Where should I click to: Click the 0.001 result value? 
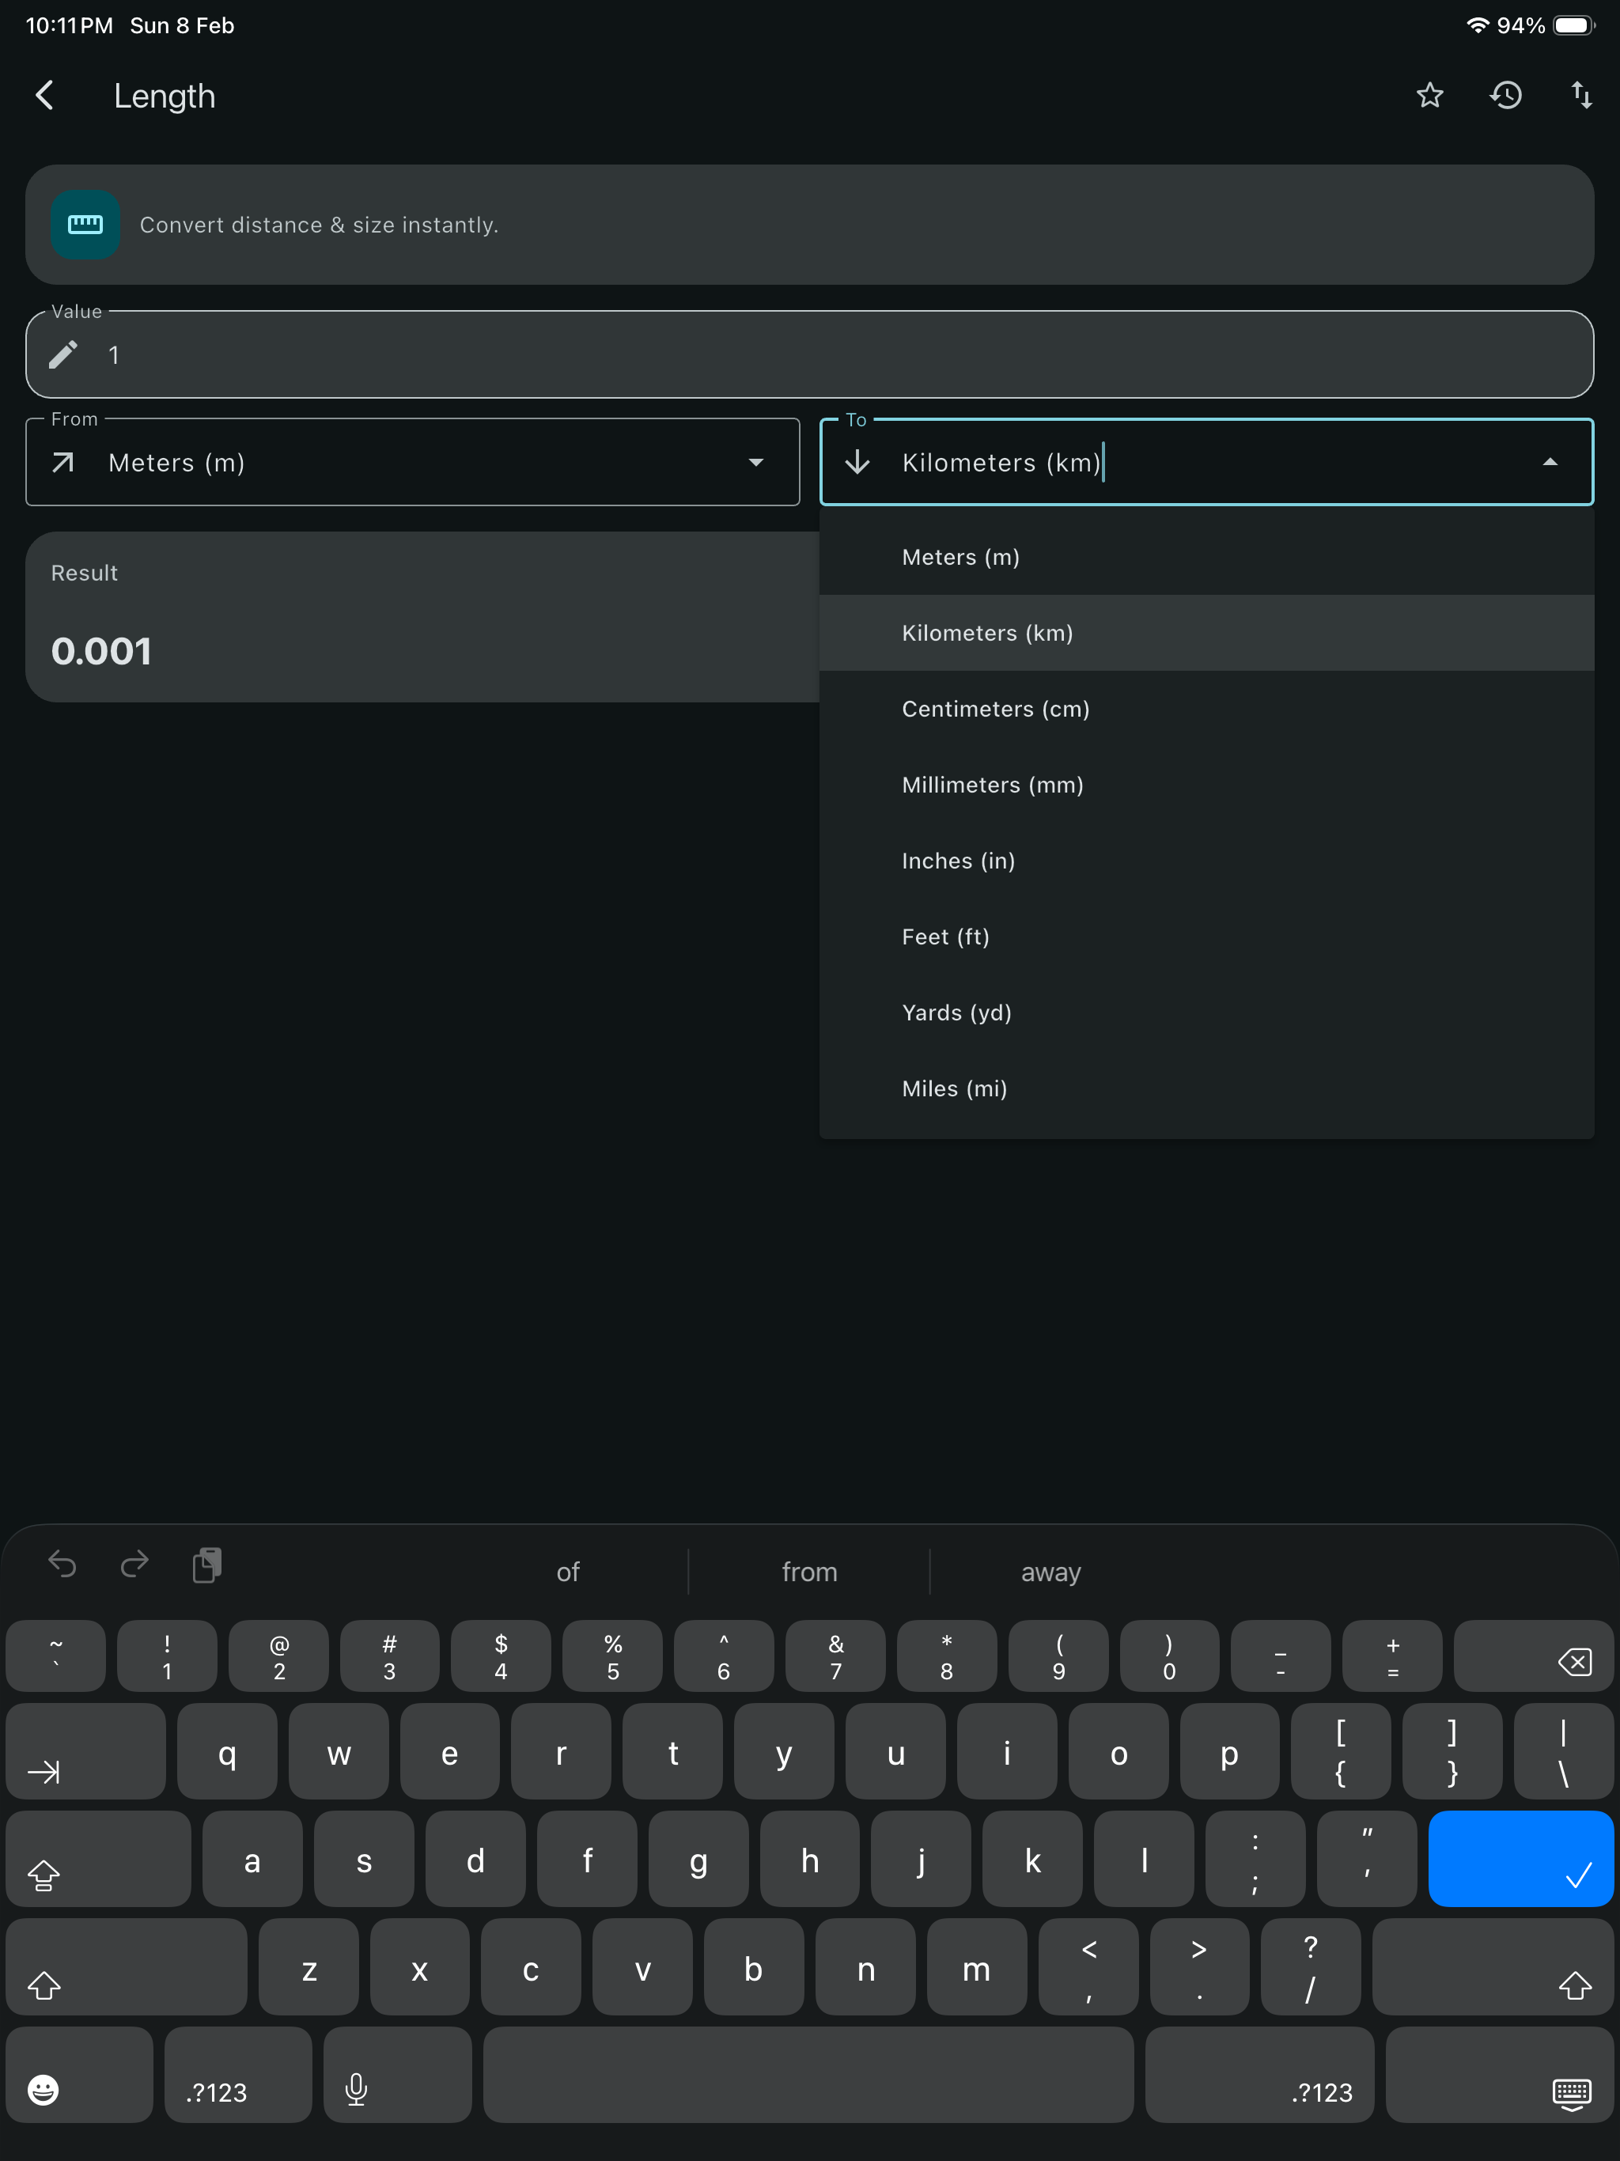coord(101,652)
